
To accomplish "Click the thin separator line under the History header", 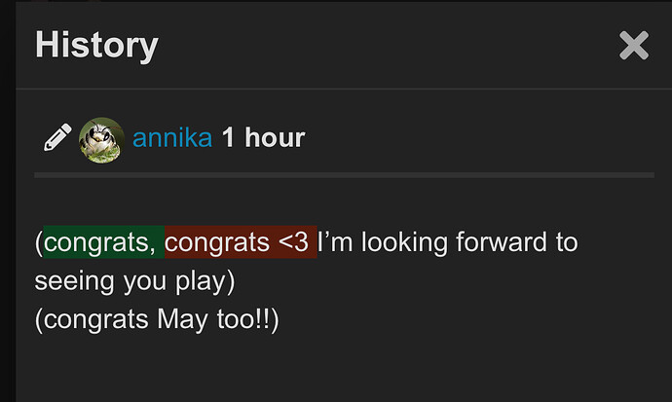I will [x=344, y=89].
